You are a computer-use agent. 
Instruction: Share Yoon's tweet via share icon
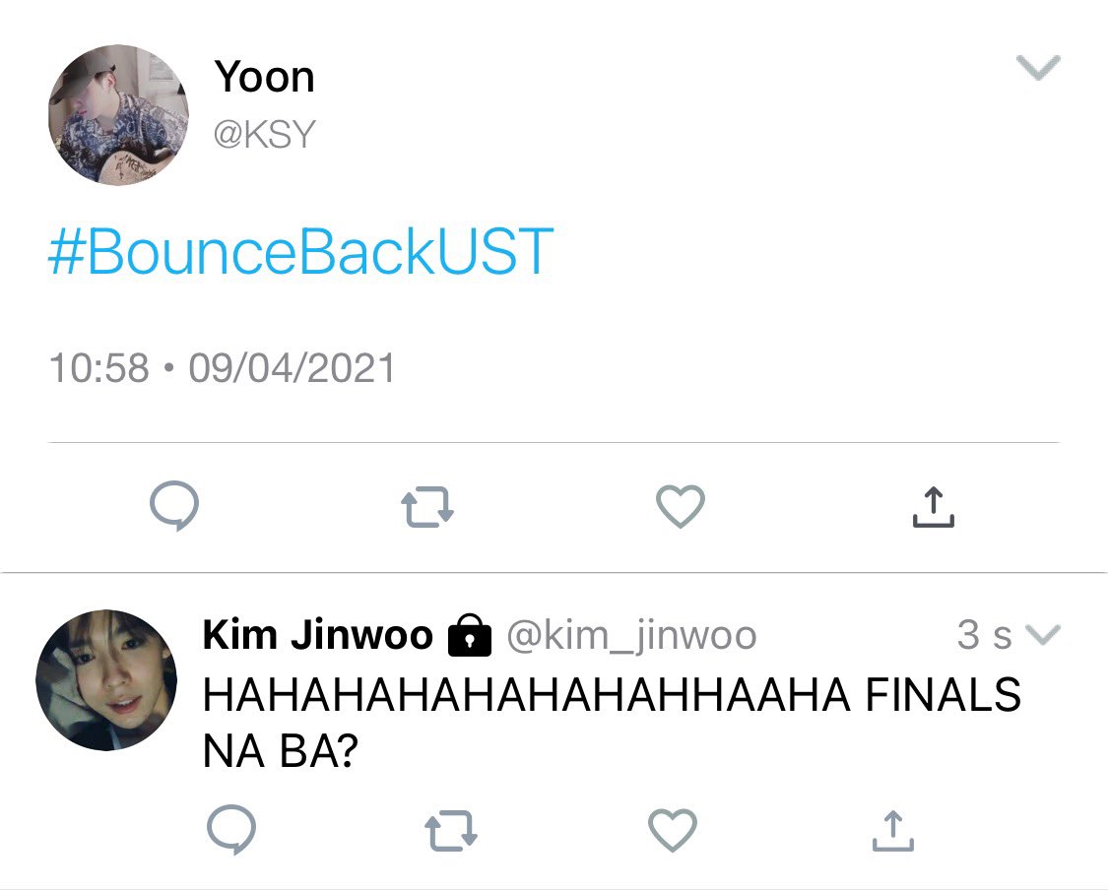tap(934, 506)
